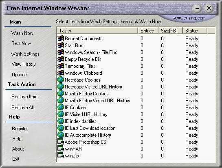Click the Netscape Visited URL History globe icon

[61, 86]
